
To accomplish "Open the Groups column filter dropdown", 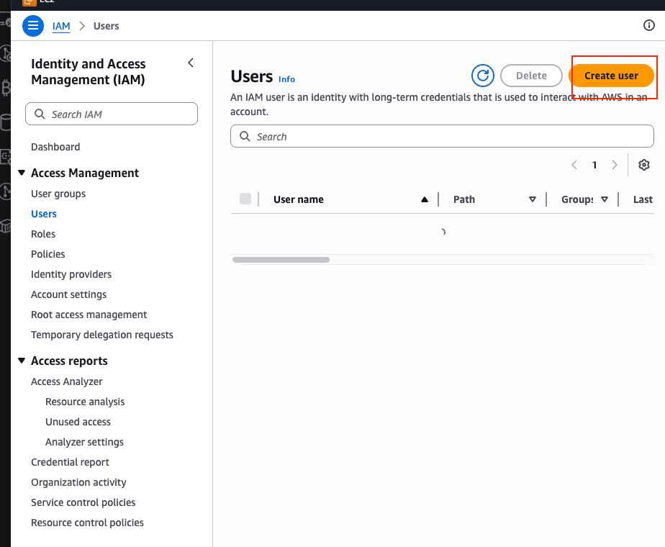I will (605, 199).
